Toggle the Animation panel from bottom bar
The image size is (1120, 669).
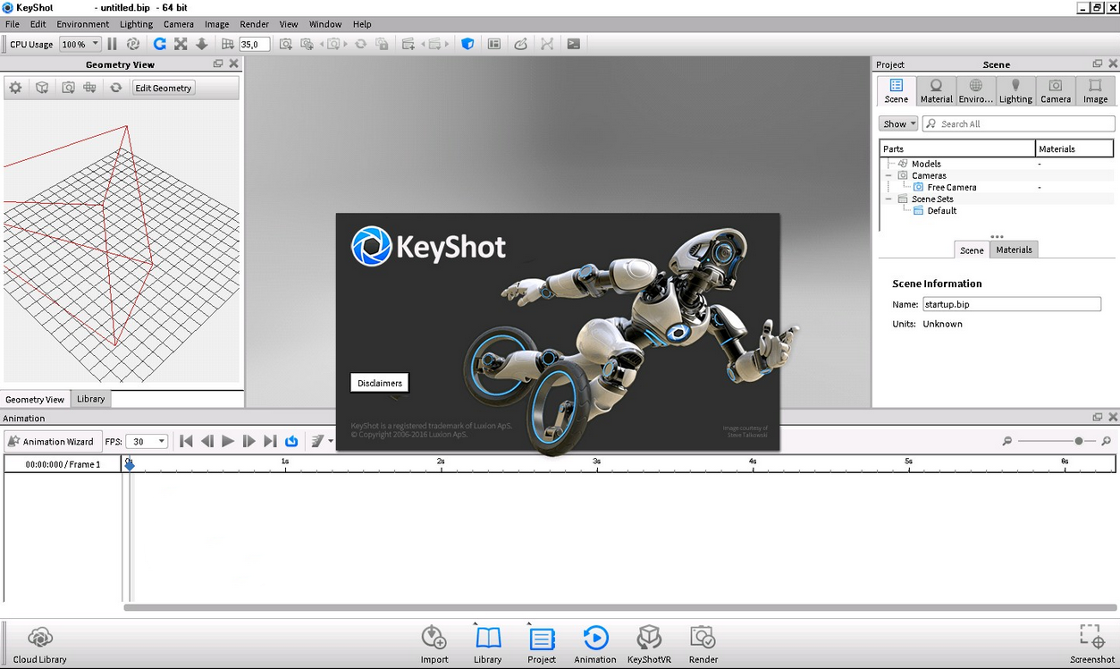(595, 645)
